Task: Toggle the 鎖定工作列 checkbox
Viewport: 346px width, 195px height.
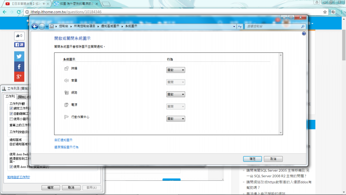Action: pos(11,108)
